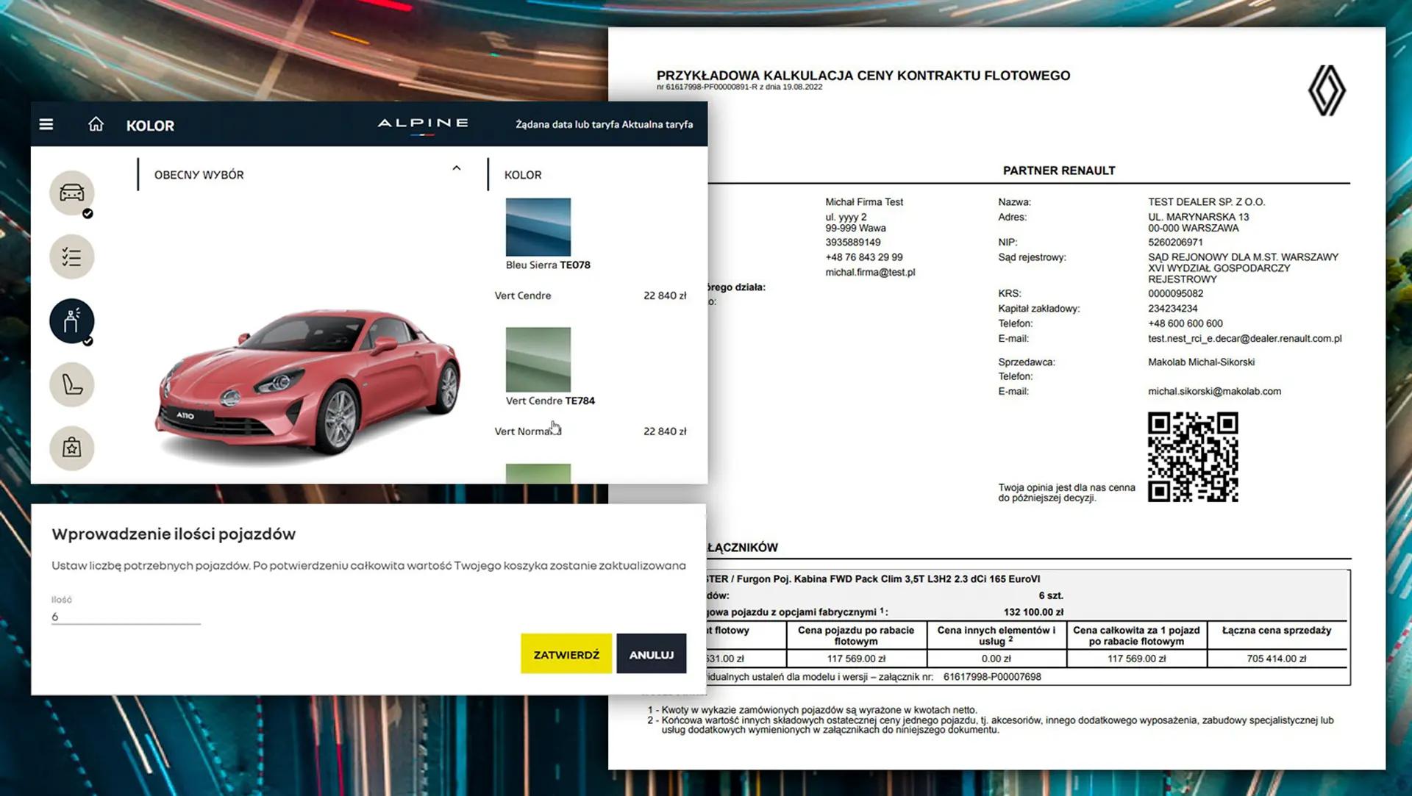Image resolution: width=1412 pixels, height=796 pixels.
Task: Click the Renault logo on the document
Action: click(x=1327, y=90)
